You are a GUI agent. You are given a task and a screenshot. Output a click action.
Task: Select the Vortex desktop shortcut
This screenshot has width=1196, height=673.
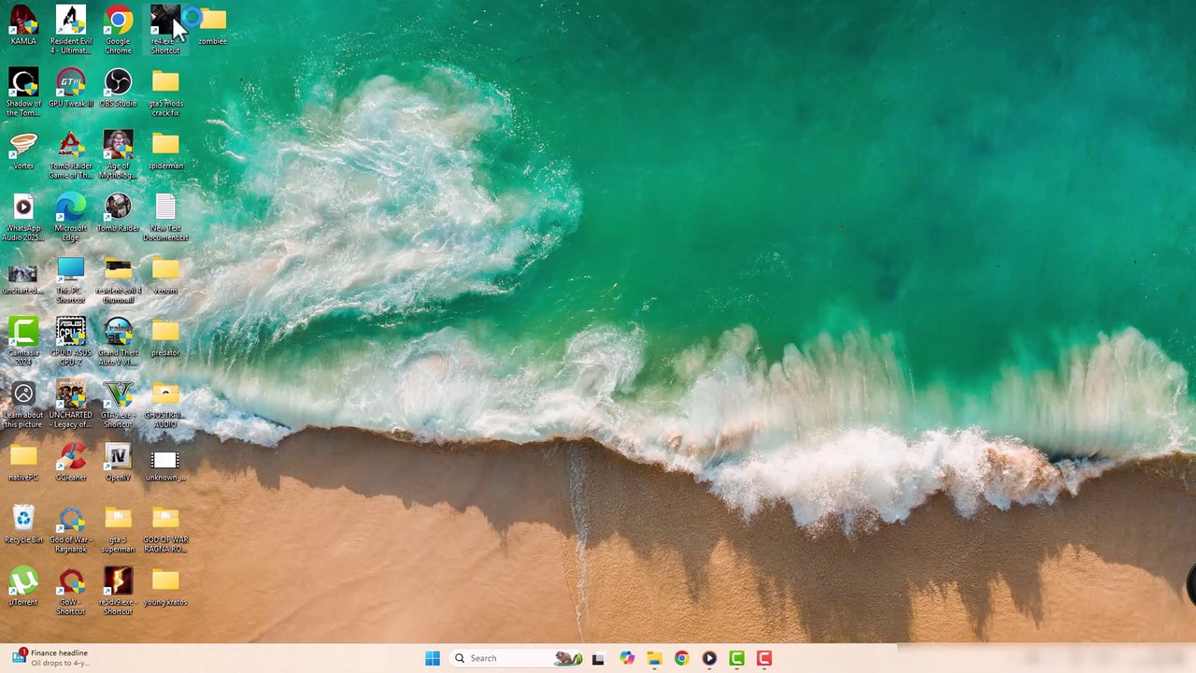click(23, 146)
